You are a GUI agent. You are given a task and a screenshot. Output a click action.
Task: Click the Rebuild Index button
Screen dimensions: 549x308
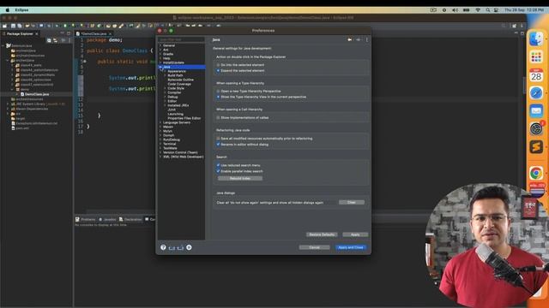240,179
